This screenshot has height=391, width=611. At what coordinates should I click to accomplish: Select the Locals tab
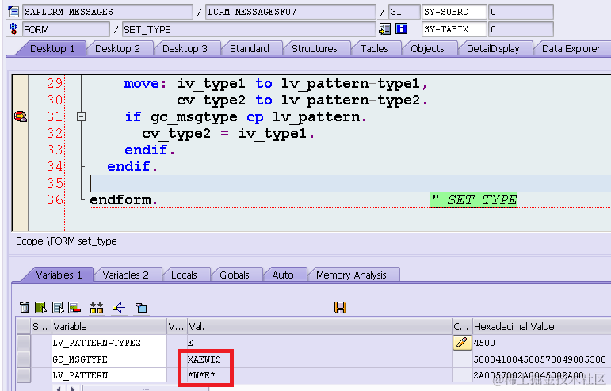click(184, 275)
